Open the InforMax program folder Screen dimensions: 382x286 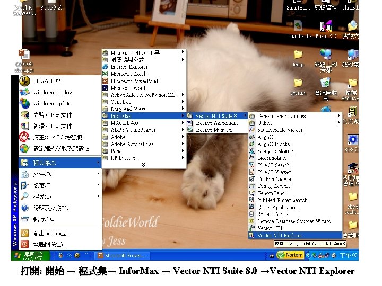(x=144, y=116)
